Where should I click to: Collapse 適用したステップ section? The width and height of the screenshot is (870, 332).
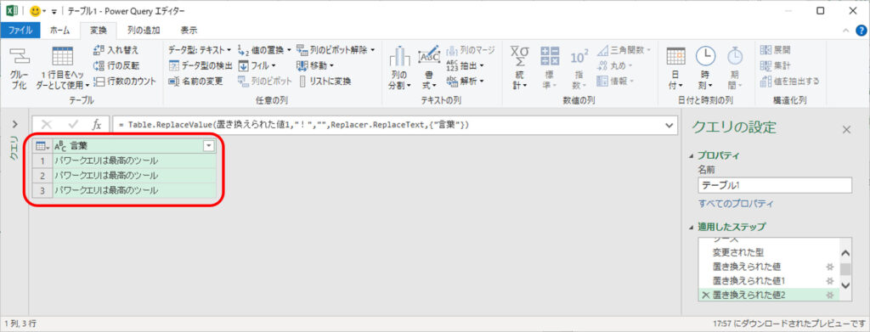tap(691, 227)
